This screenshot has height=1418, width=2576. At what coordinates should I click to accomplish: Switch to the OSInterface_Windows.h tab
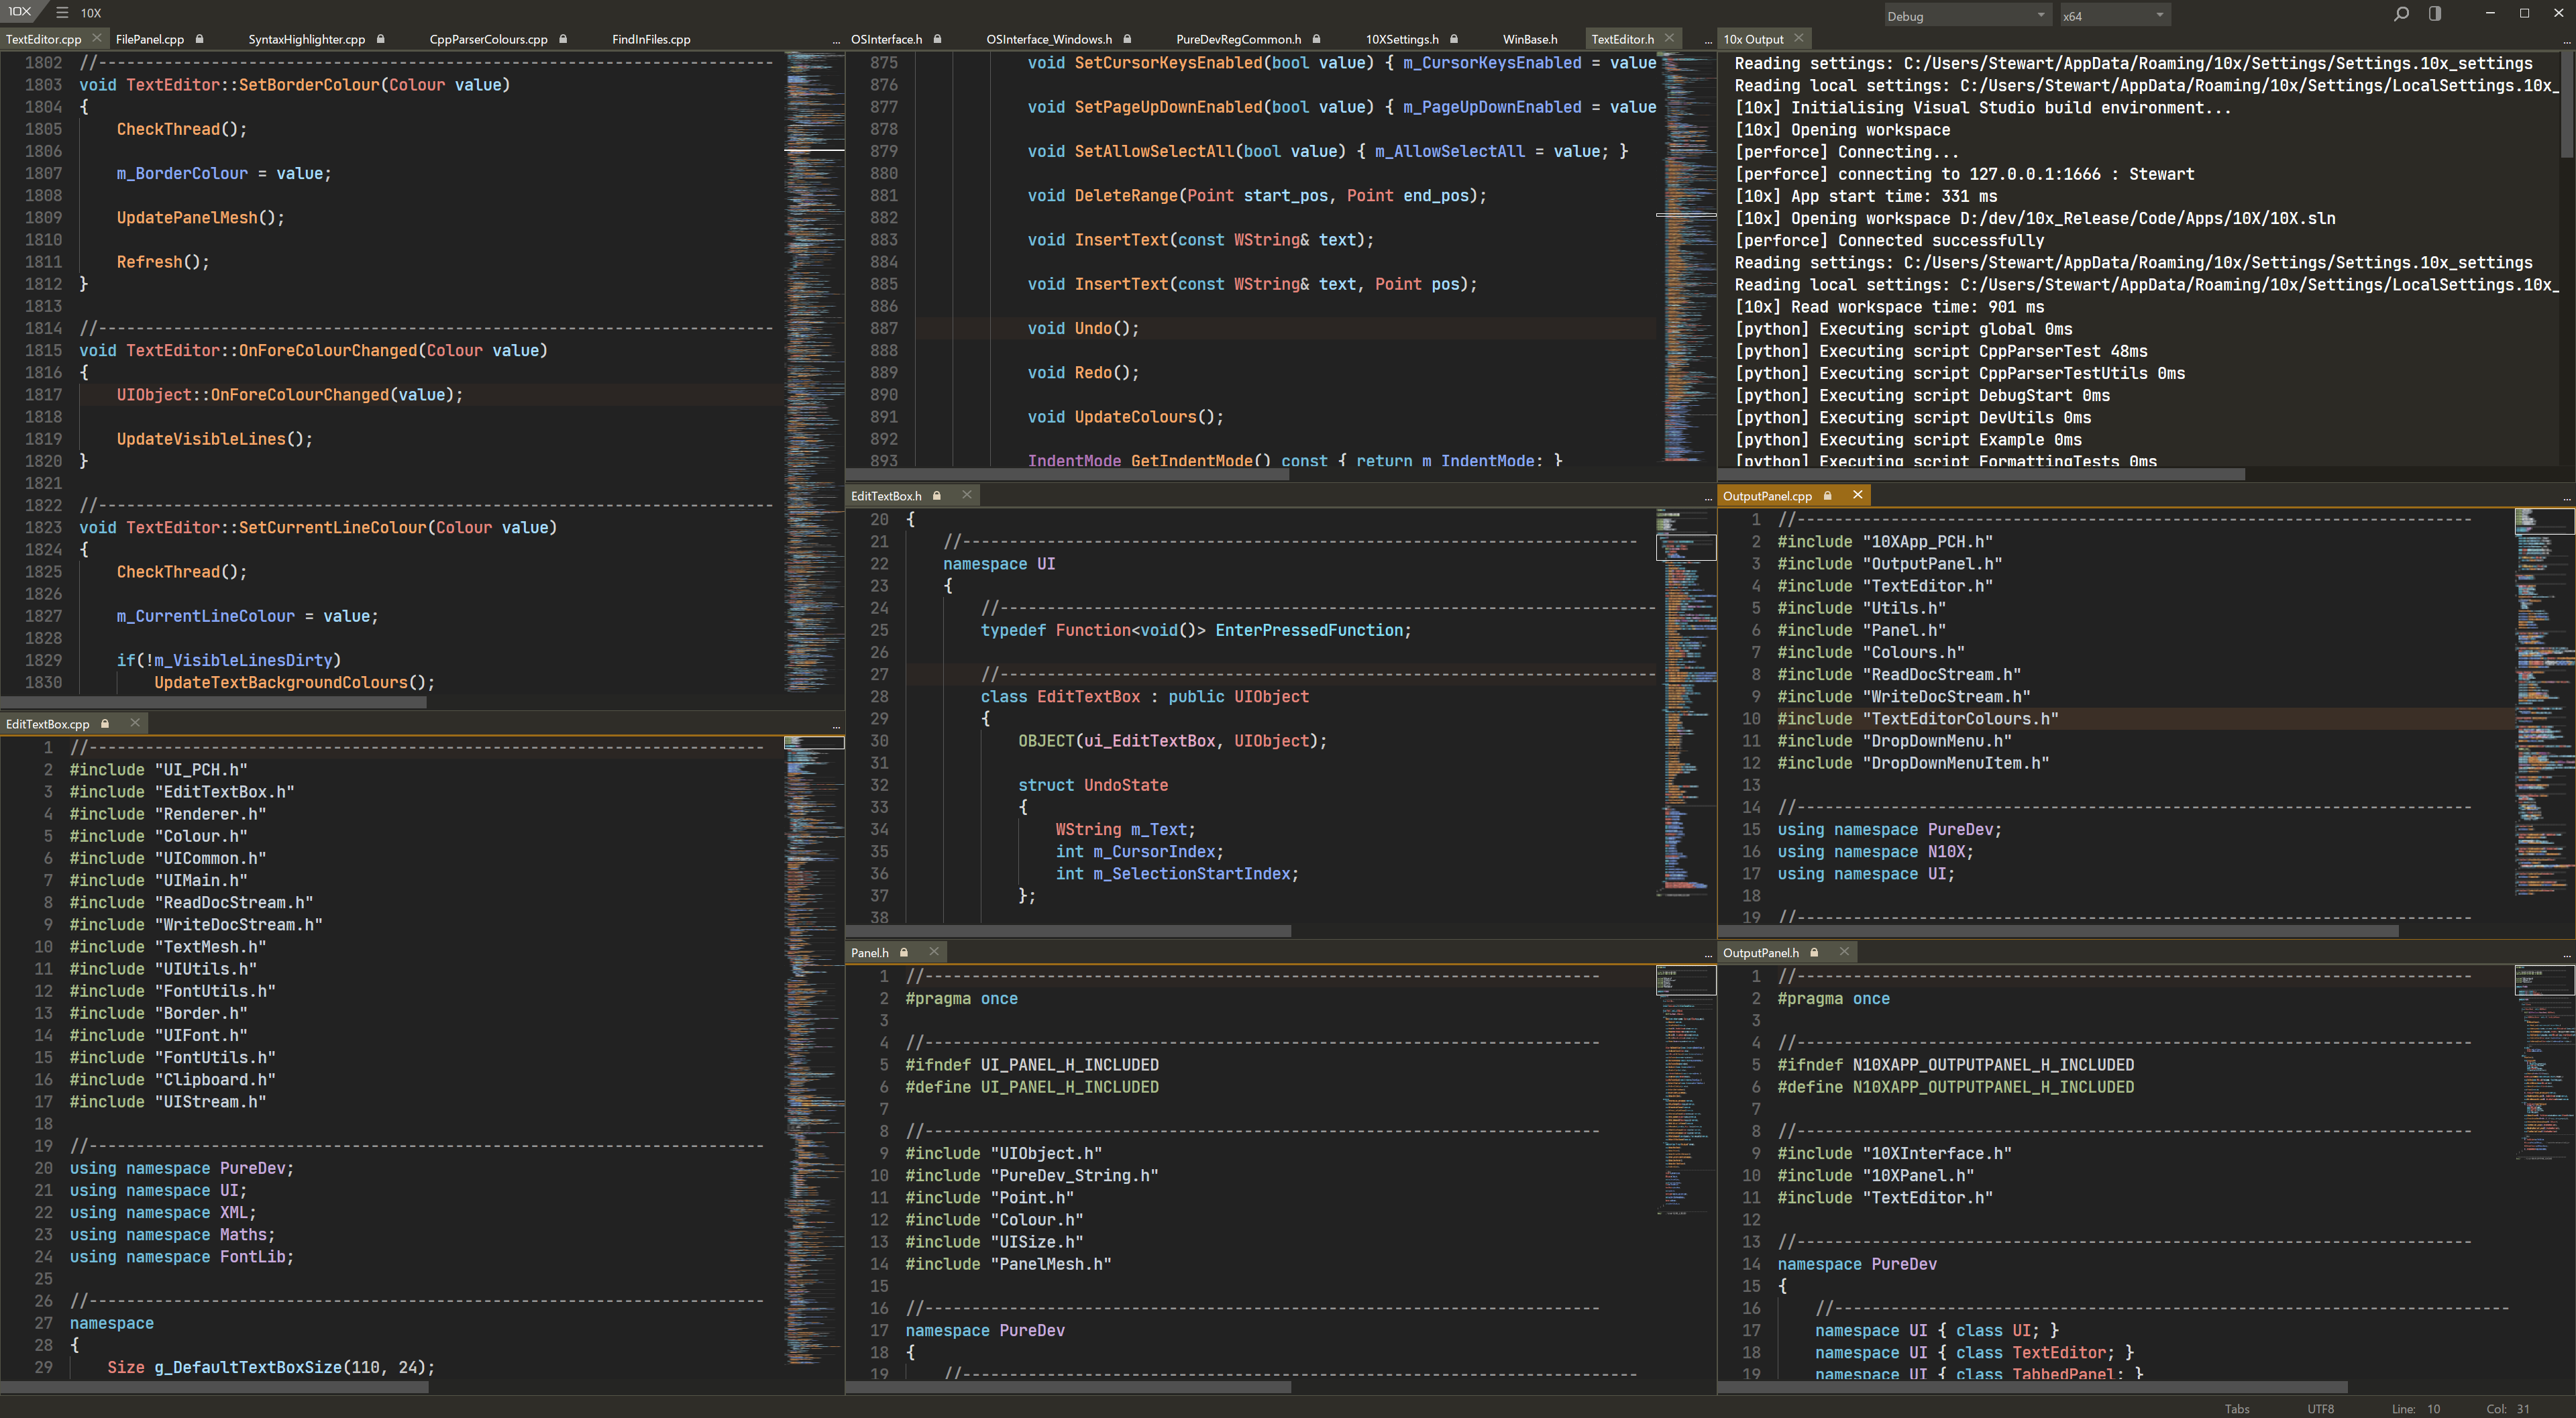[x=1049, y=39]
